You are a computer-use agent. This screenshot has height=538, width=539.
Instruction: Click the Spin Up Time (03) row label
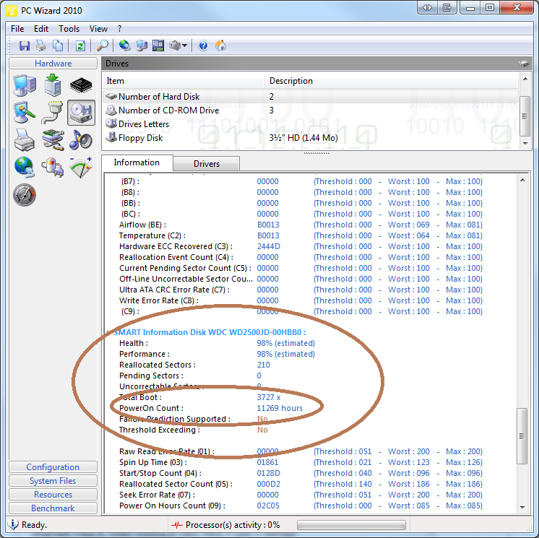(153, 462)
